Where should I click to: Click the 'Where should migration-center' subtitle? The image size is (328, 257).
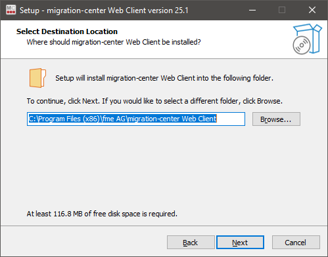[114, 42]
